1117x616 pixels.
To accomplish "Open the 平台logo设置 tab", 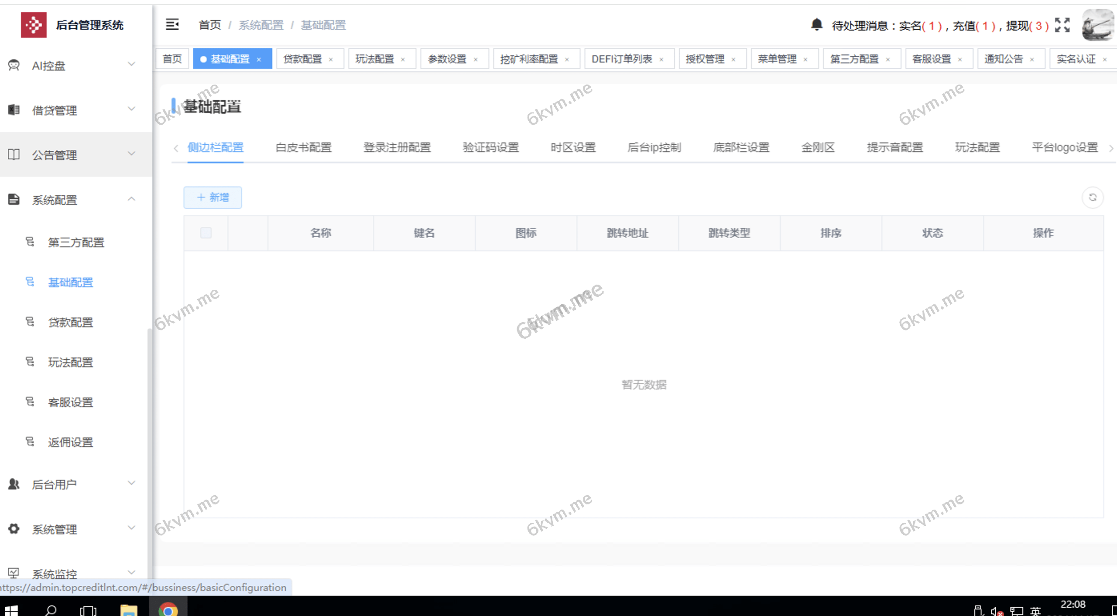I will [1065, 147].
